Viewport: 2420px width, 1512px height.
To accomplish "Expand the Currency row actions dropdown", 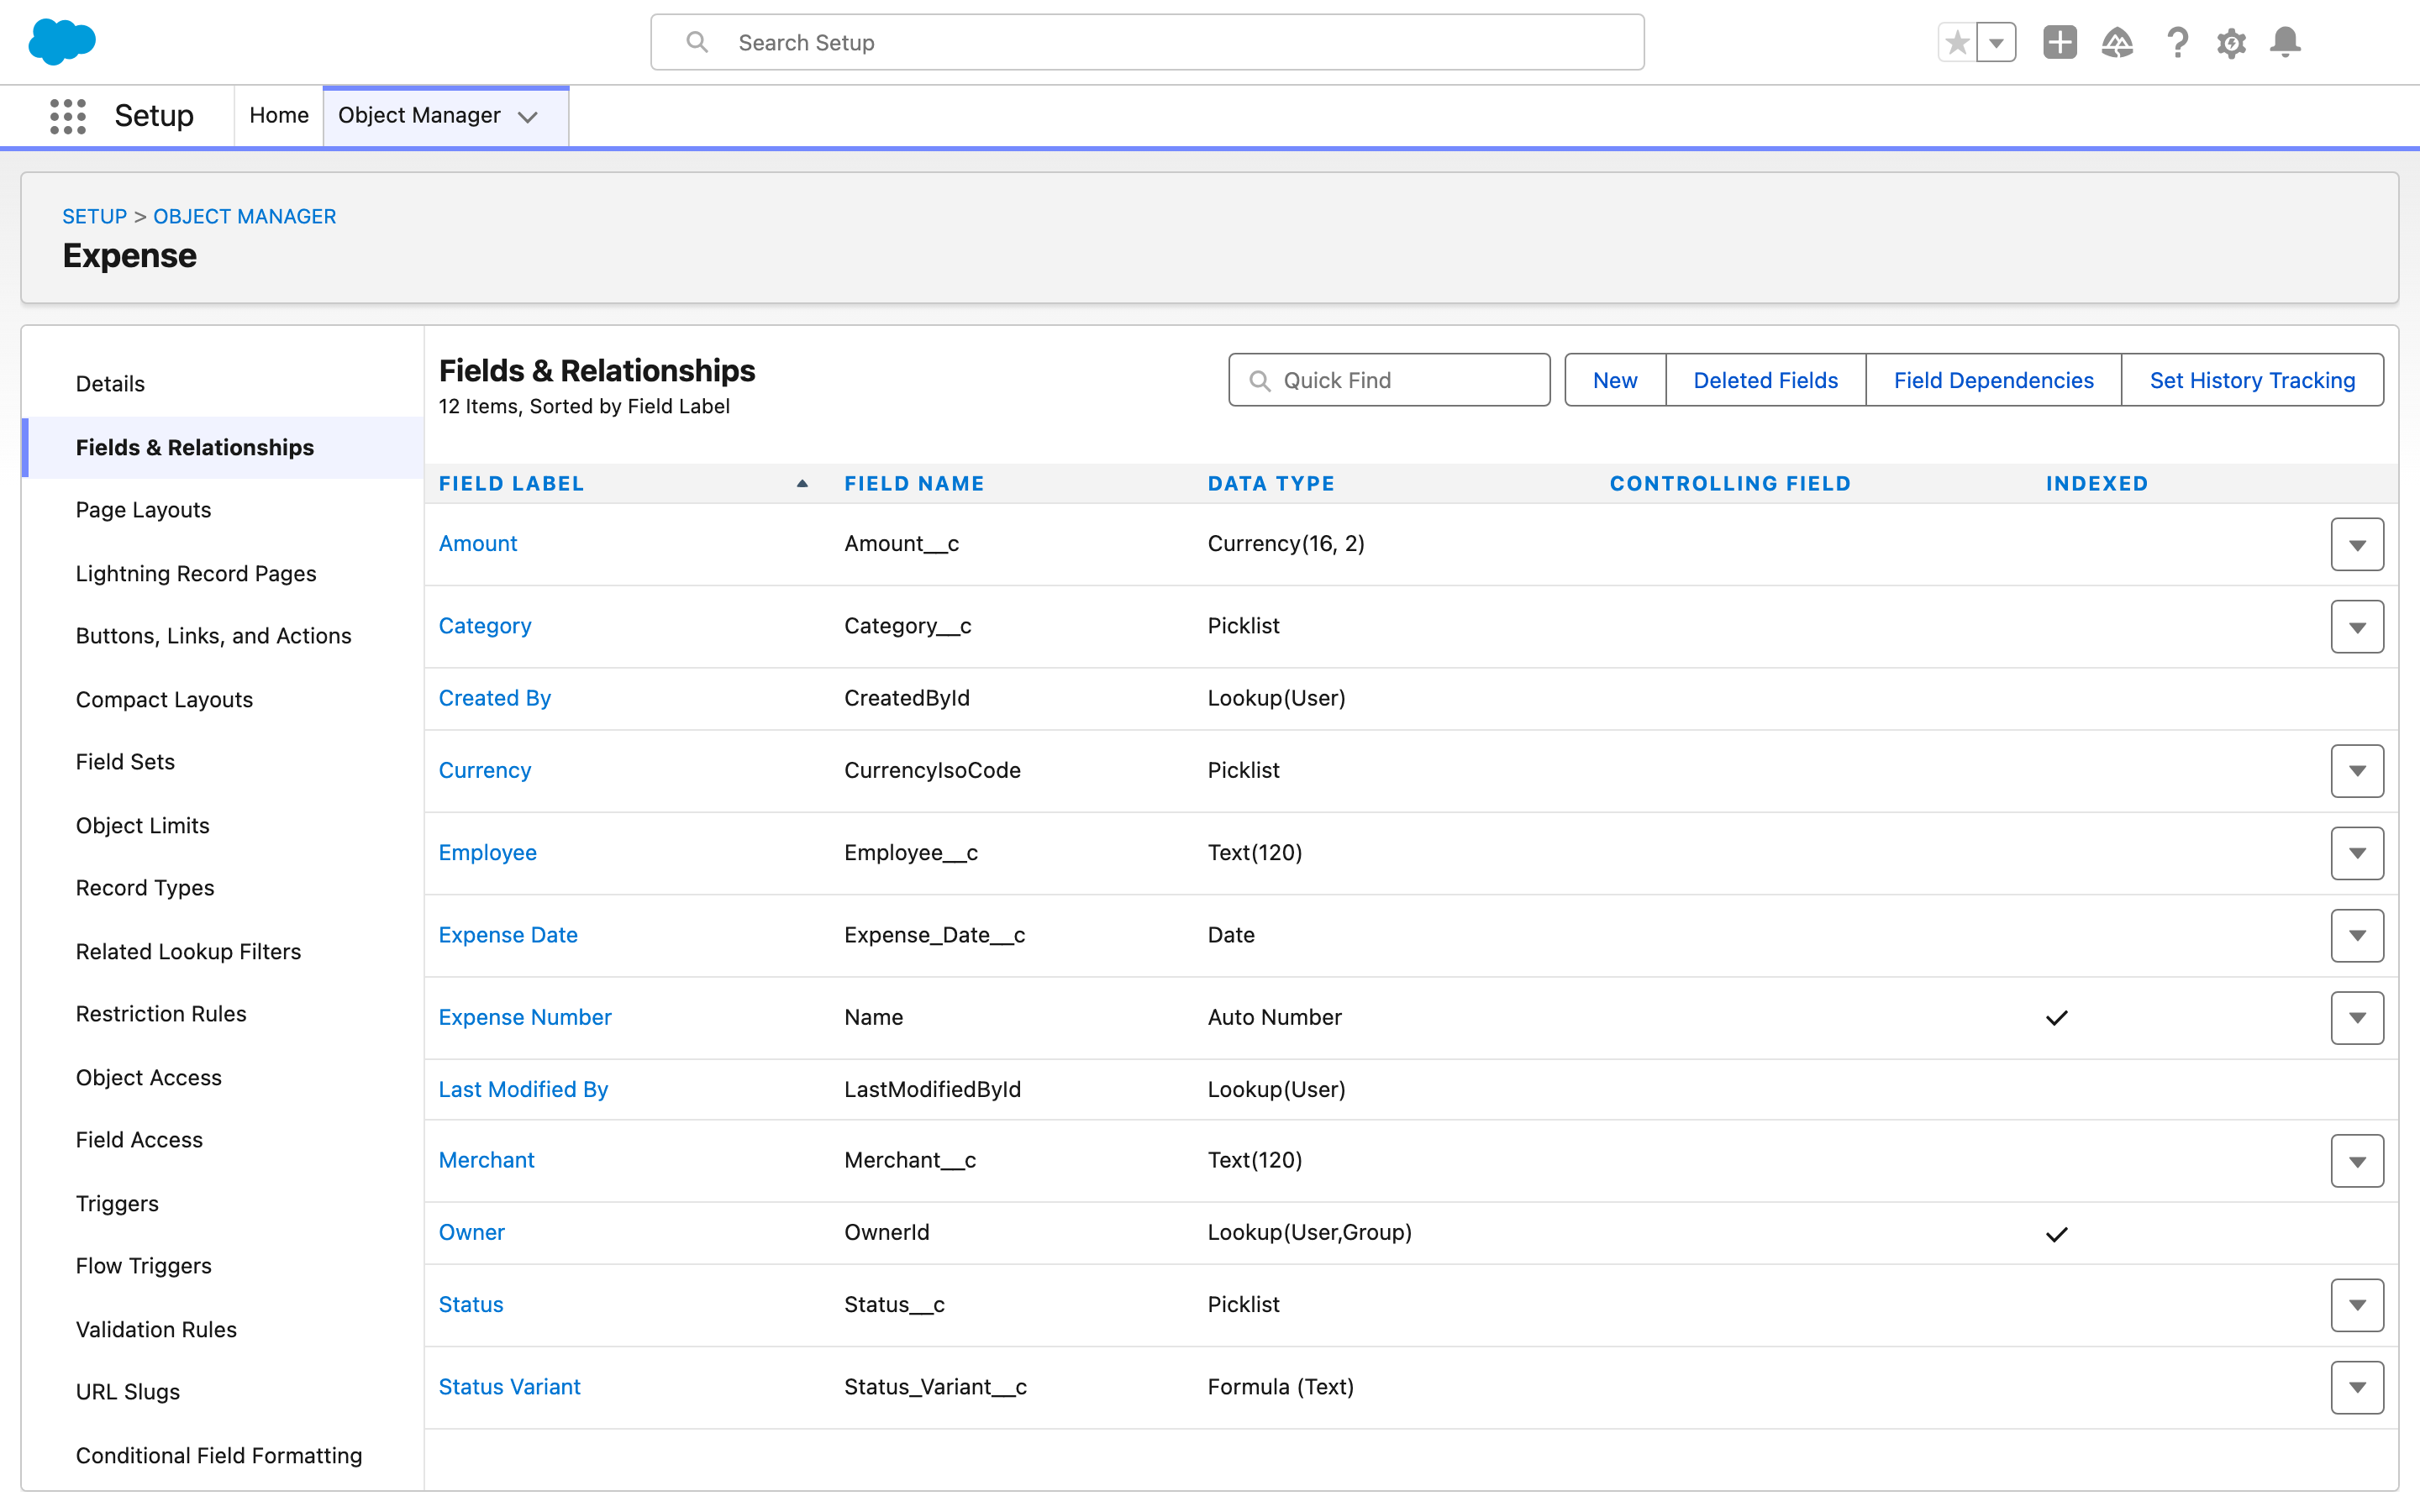I will (2357, 771).
